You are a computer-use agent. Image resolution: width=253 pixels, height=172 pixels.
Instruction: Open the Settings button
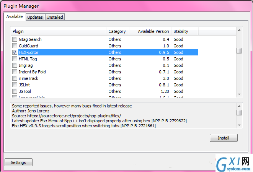(x=18, y=162)
